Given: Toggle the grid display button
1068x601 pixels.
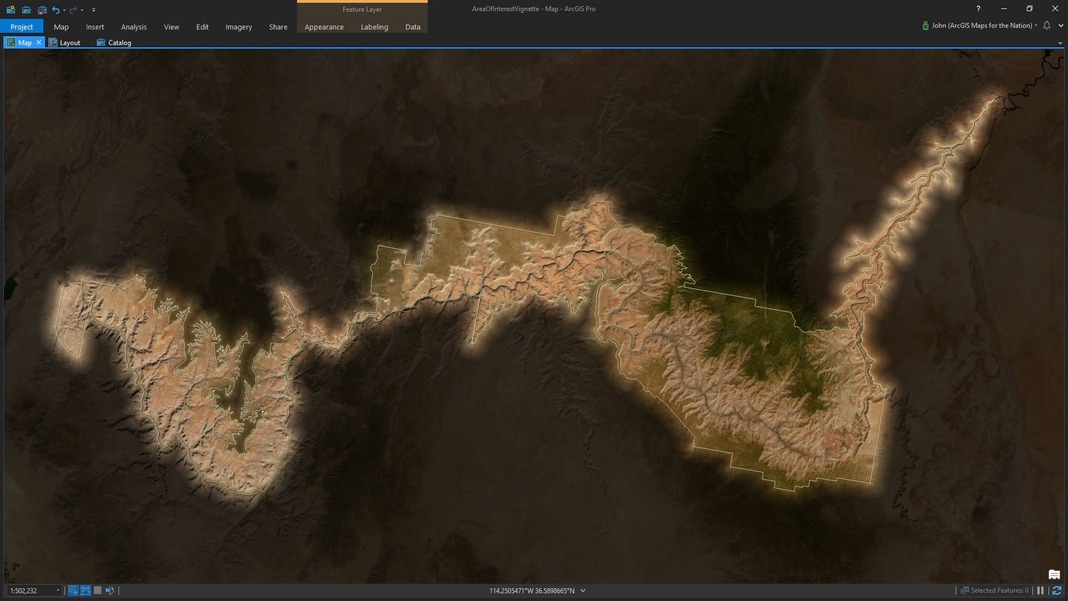Looking at the screenshot, I should tap(97, 590).
